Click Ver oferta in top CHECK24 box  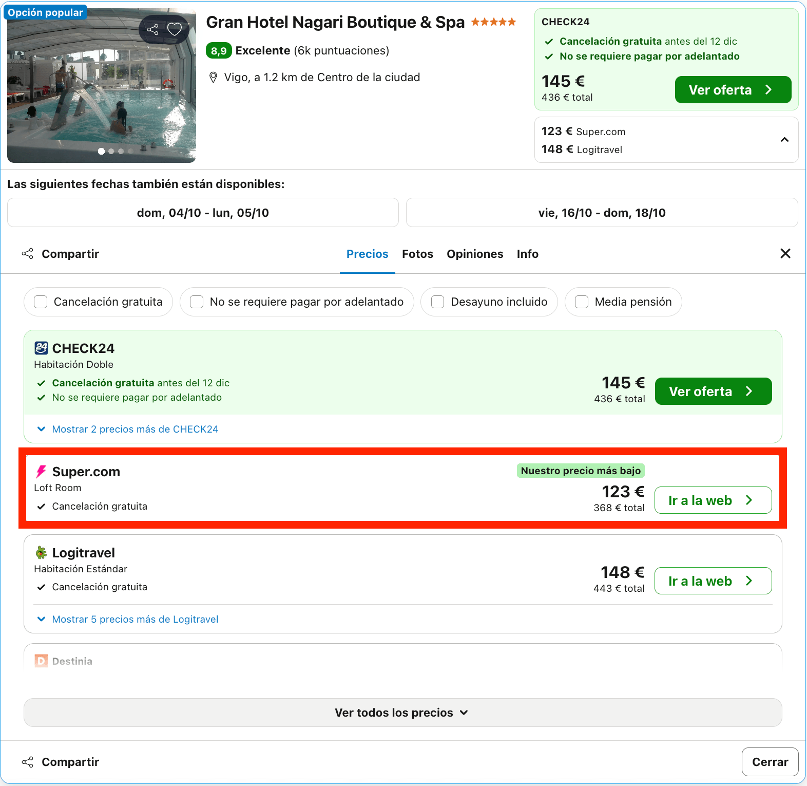click(733, 90)
